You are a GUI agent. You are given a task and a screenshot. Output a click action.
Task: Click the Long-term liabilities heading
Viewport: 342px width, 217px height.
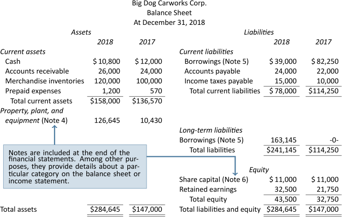tap(211, 130)
